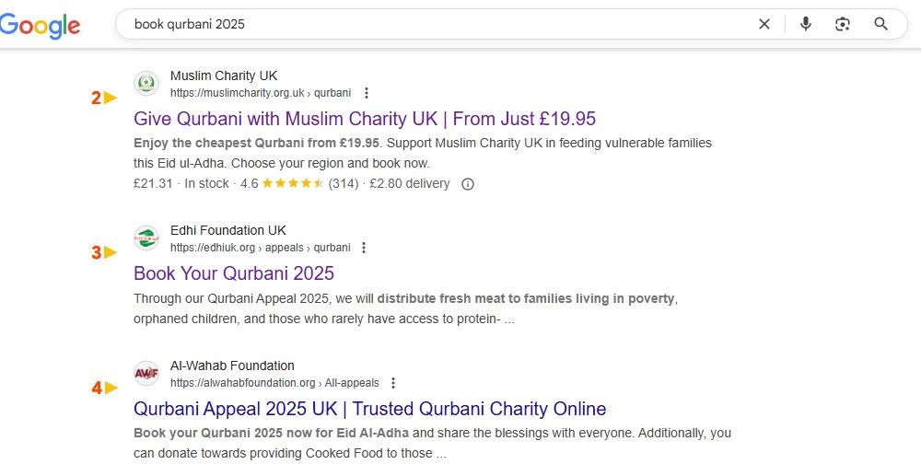Open more options for Muslim Charity result
Viewport: 921px width, 464px height.
367,93
